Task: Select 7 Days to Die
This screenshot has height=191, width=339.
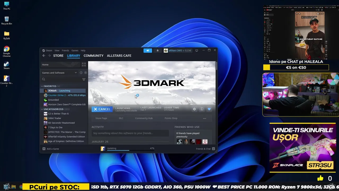Action: [x=63, y=128]
